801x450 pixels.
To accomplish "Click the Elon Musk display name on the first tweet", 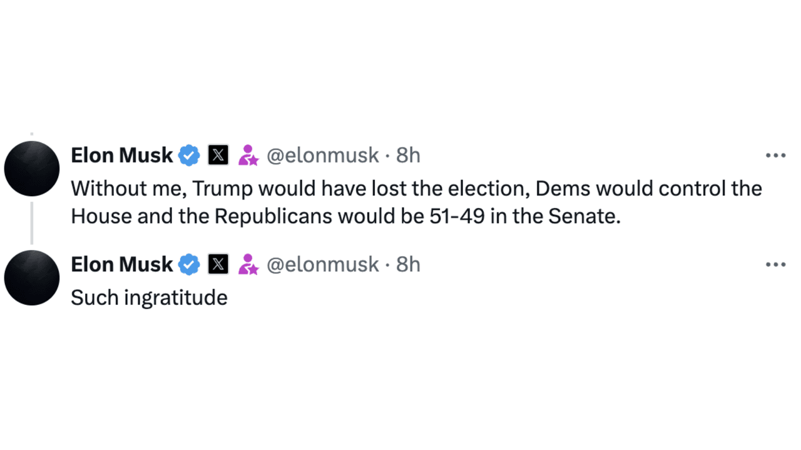I will pyautogui.click(x=121, y=155).
